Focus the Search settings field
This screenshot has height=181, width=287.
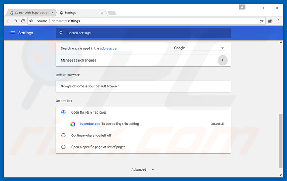point(143,33)
